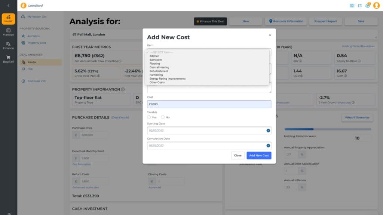
Task: Open the Manage section in sidebar
Action: [8, 32]
